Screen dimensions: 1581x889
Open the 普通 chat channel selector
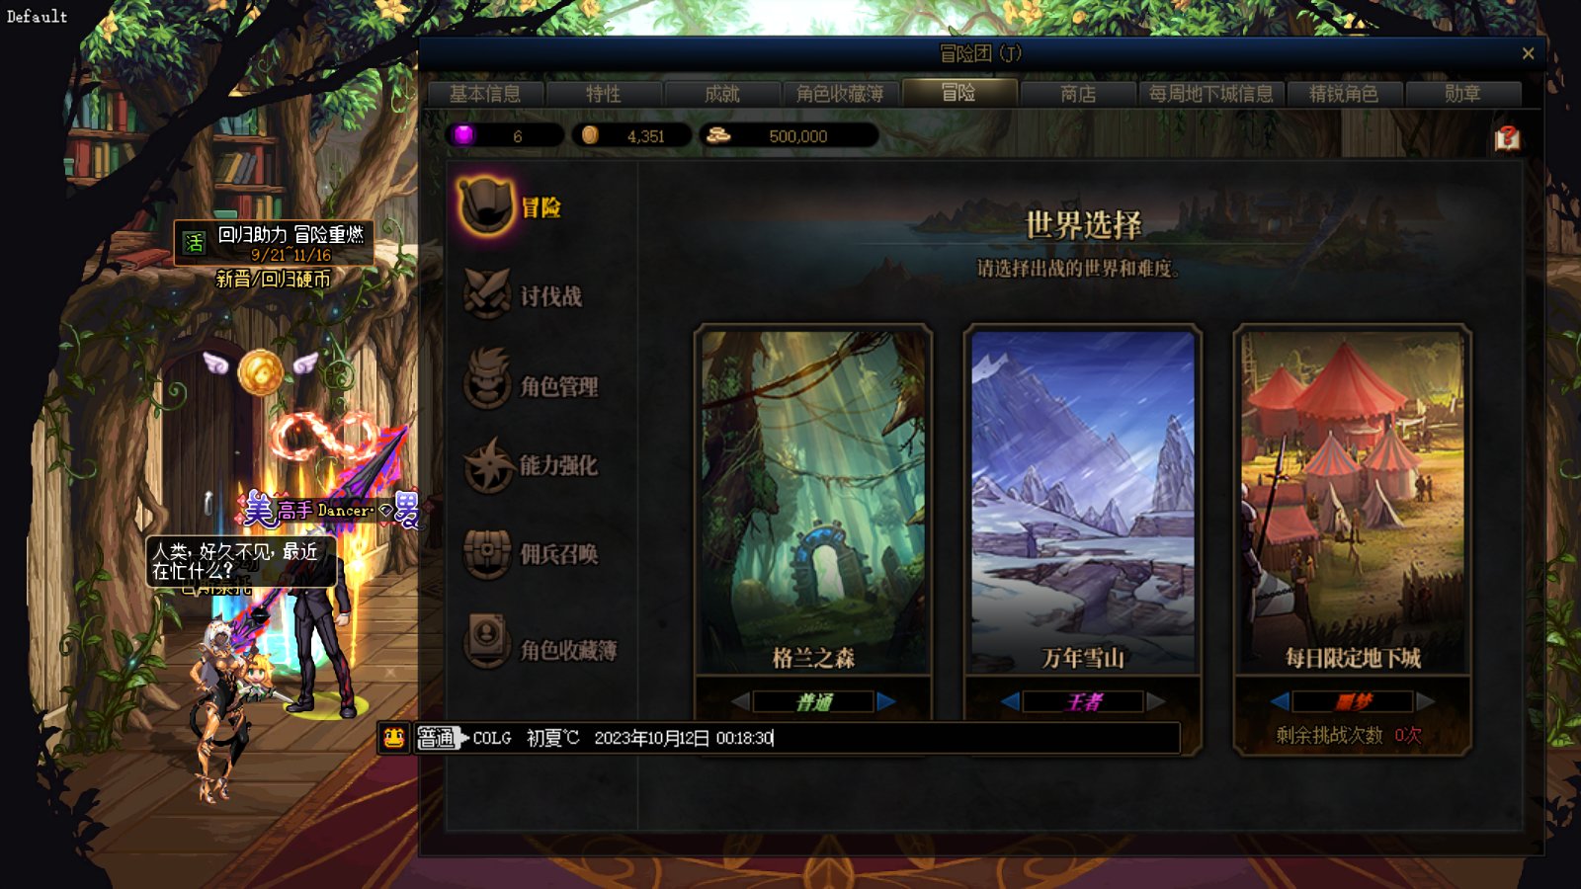click(437, 738)
